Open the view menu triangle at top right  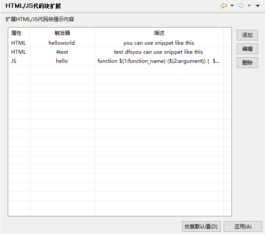[258, 6]
